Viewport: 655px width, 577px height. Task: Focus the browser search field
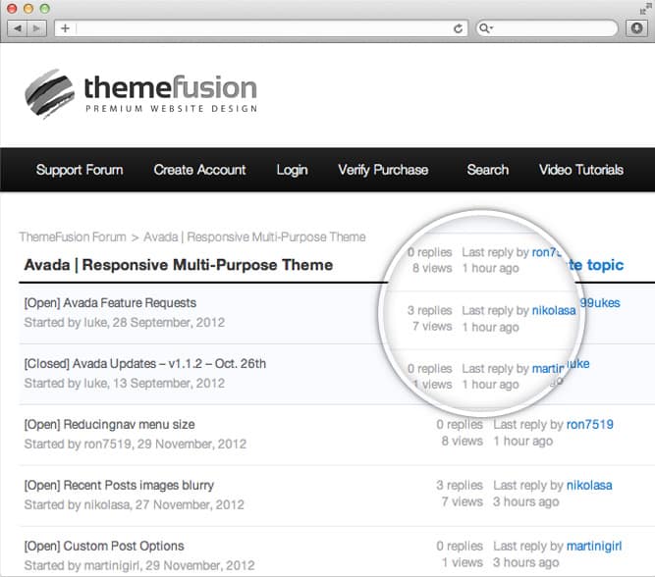point(547,28)
